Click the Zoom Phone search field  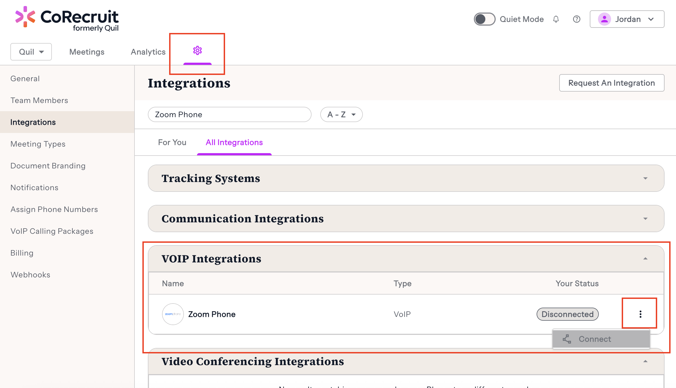pos(229,114)
